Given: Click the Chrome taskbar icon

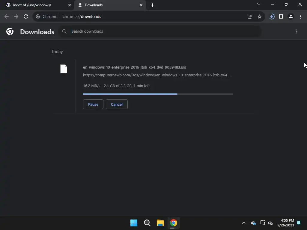Looking at the screenshot, I should click(x=174, y=223).
